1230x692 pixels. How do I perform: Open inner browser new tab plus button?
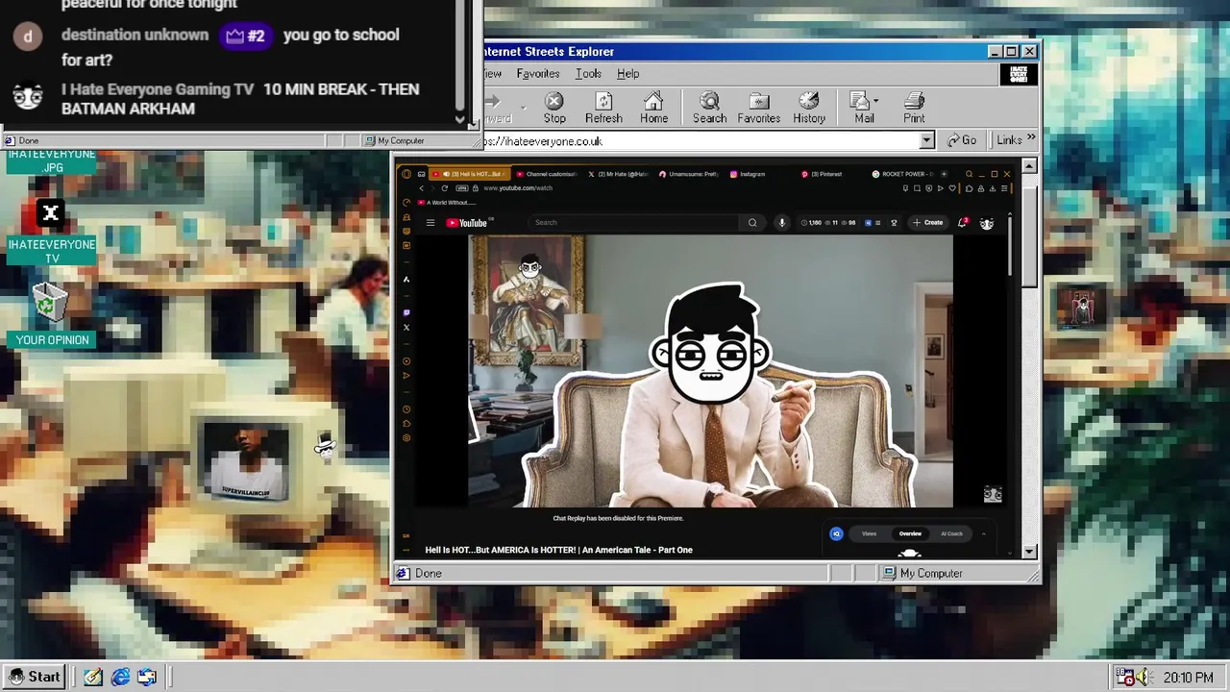point(945,174)
